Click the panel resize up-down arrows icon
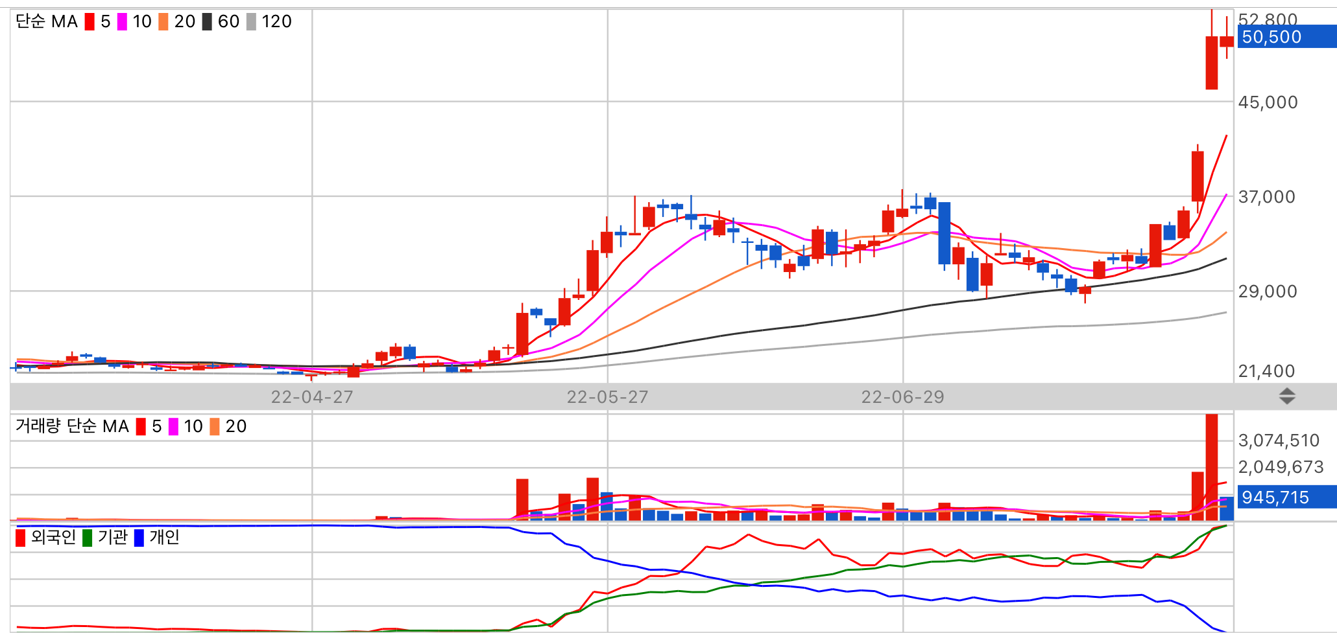The image size is (1337, 640). point(1287,396)
